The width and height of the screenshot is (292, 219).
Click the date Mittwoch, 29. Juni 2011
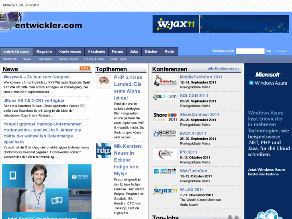[21, 5]
